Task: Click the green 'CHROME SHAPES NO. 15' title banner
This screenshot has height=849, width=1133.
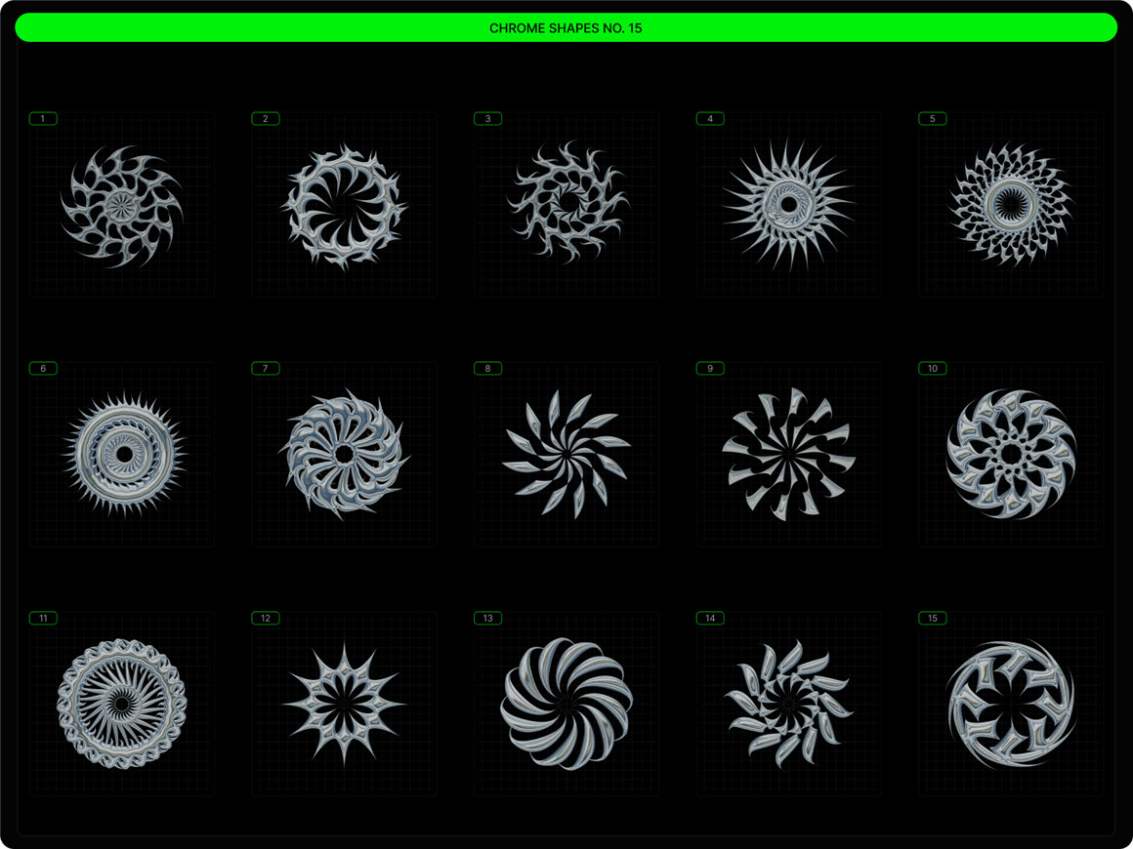Action: [566, 27]
